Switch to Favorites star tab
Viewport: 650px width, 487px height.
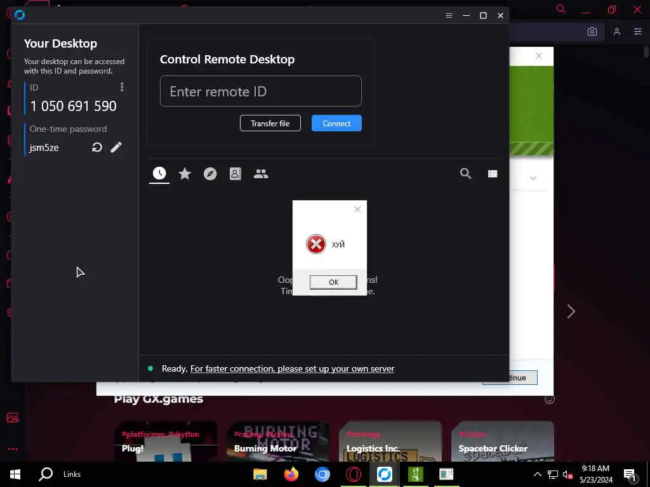click(x=185, y=174)
